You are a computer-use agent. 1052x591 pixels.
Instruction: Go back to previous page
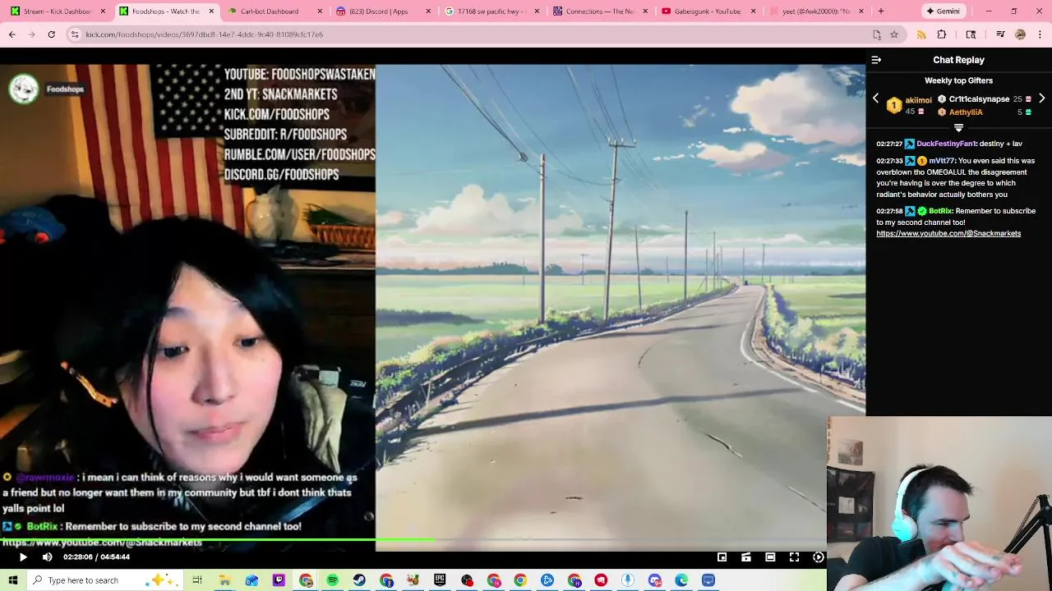[x=12, y=34]
